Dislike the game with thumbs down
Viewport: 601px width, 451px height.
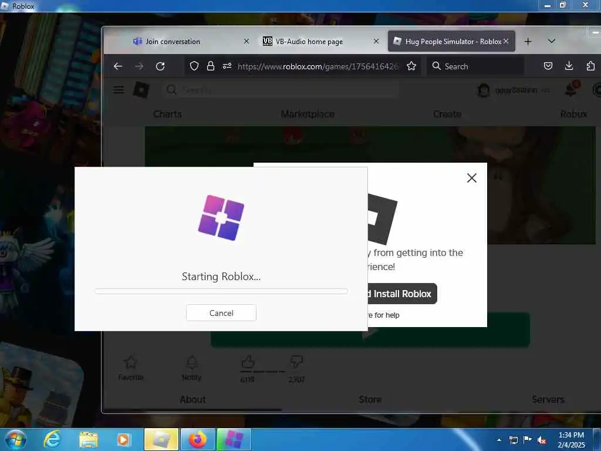click(296, 362)
